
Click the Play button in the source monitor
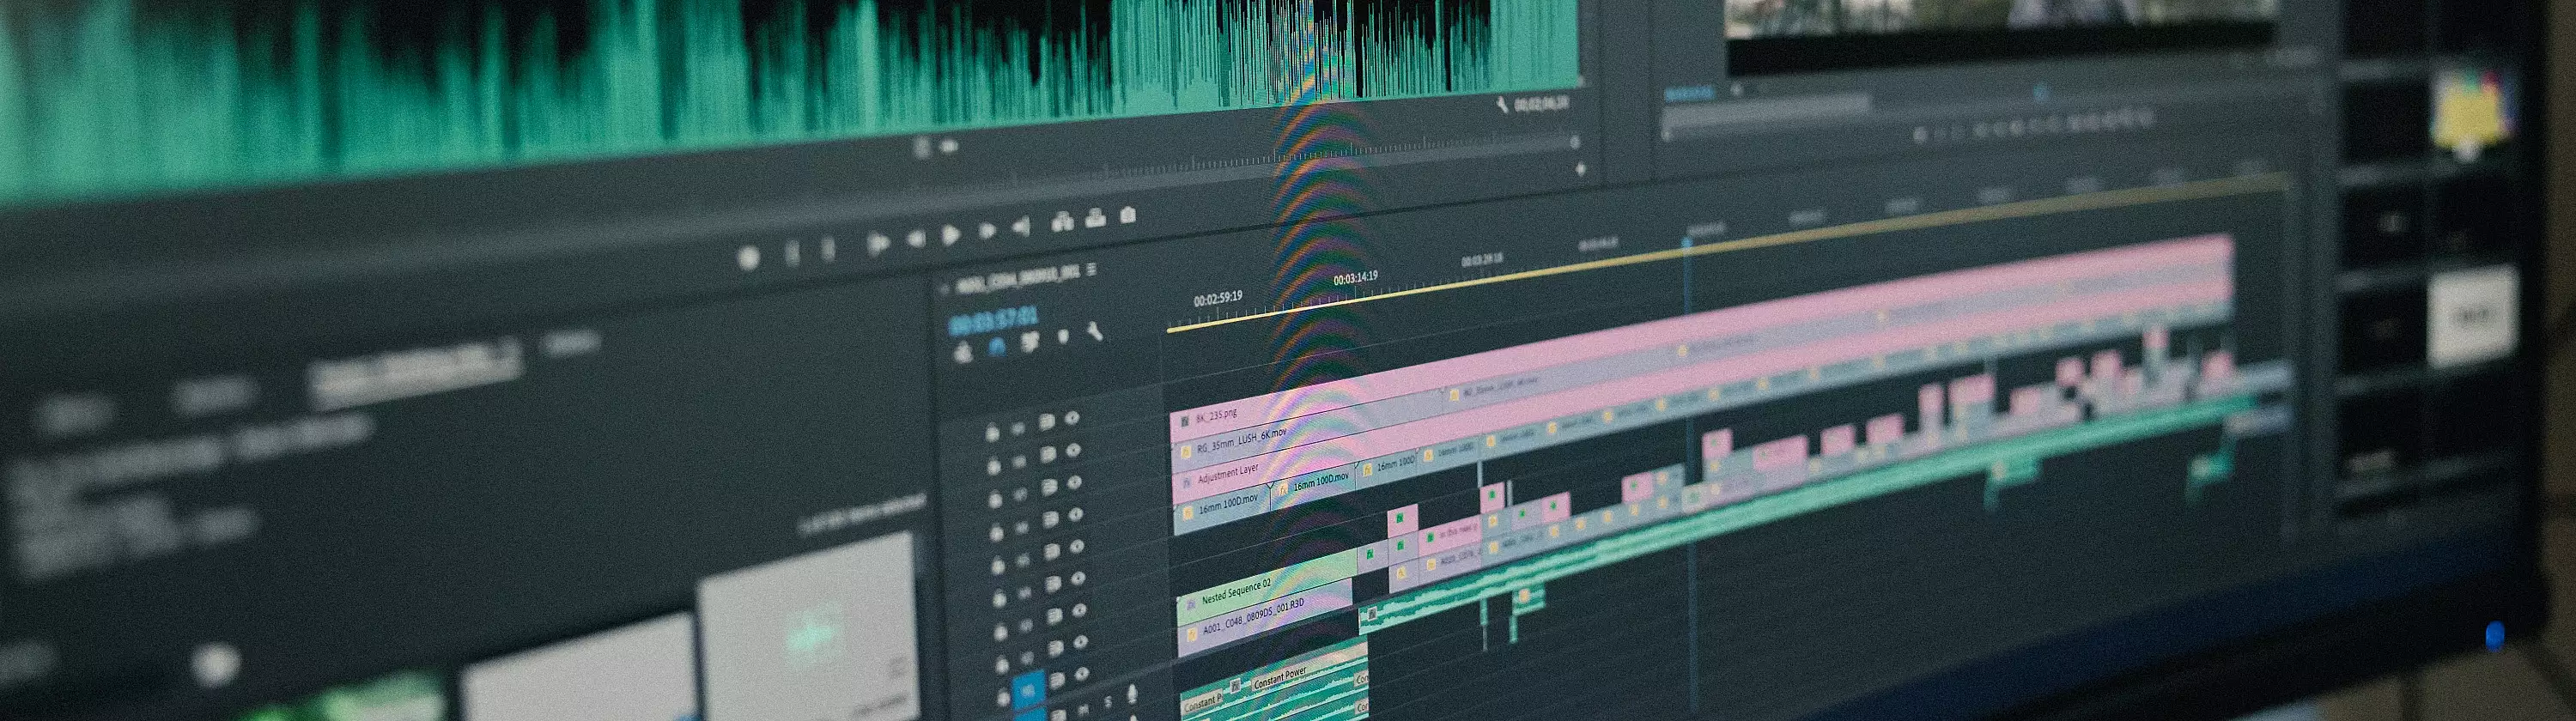click(951, 235)
